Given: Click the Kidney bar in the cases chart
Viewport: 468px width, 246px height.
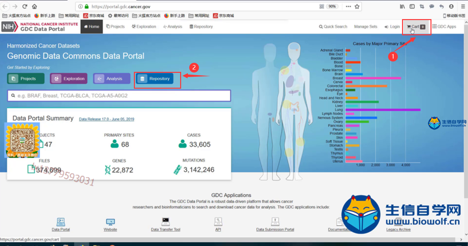Looking at the screenshot, I should pyautogui.click(x=362, y=102).
